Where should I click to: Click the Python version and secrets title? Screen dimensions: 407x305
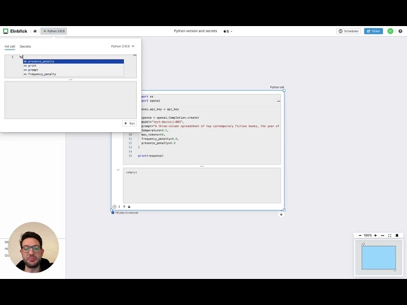point(195,31)
